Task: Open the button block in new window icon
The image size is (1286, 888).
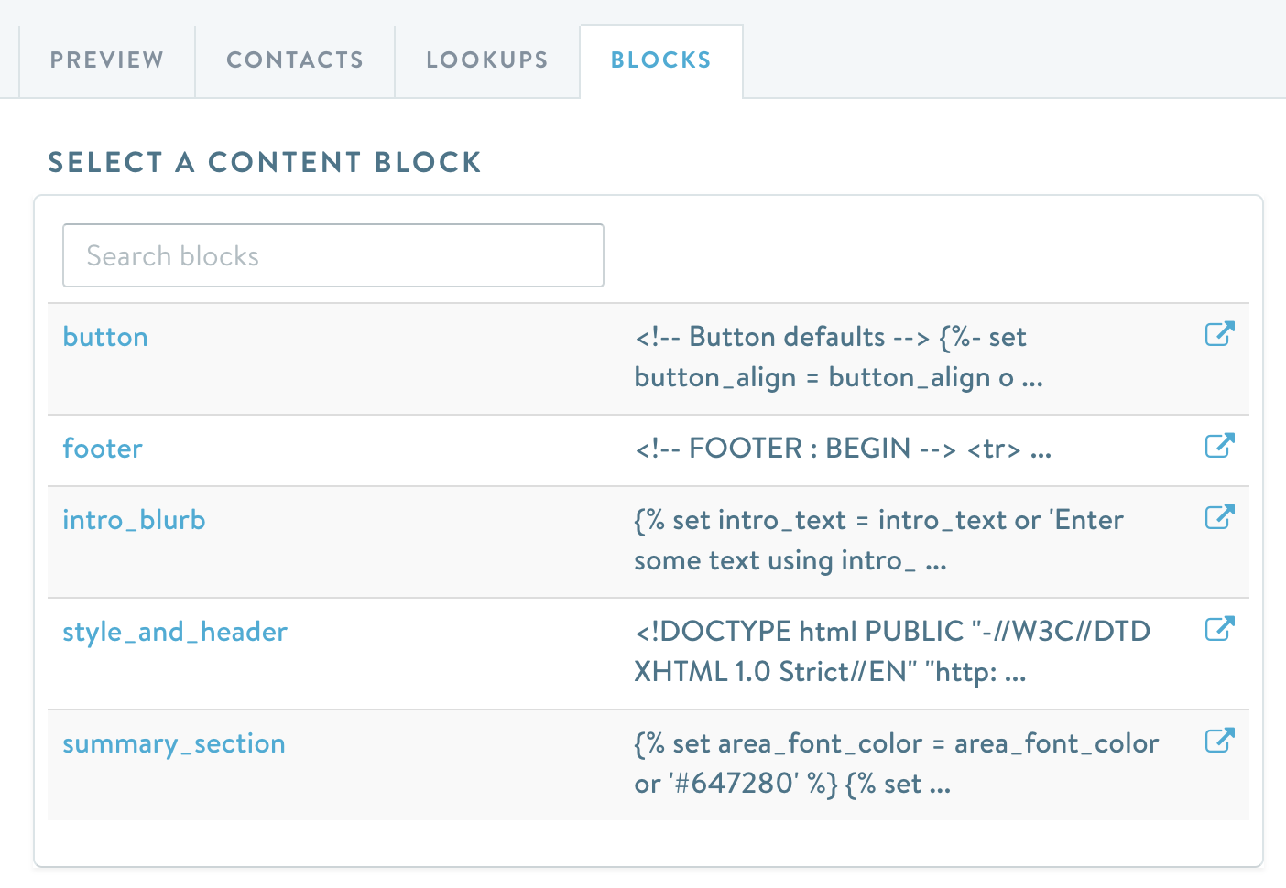Action: point(1219,334)
